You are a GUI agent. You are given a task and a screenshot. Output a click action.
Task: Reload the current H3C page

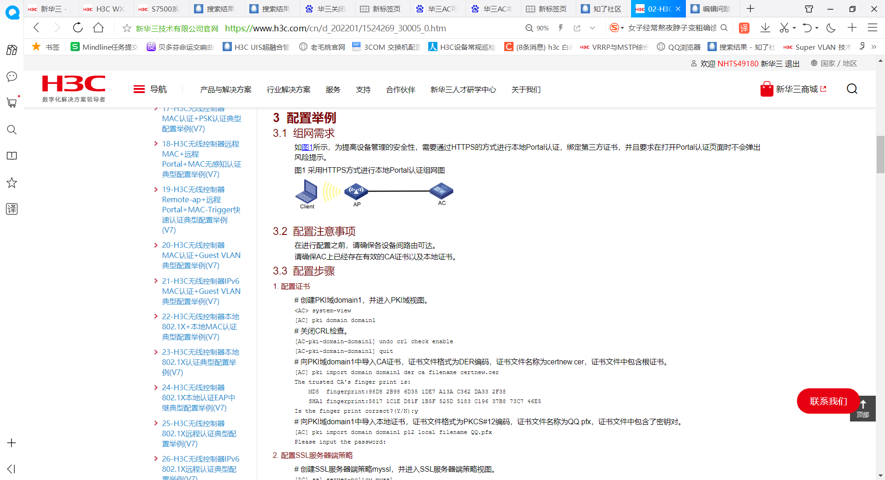click(78, 28)
